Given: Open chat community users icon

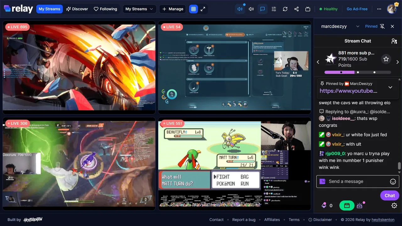Looking at the screenshot, I should [x=394, y=41].
